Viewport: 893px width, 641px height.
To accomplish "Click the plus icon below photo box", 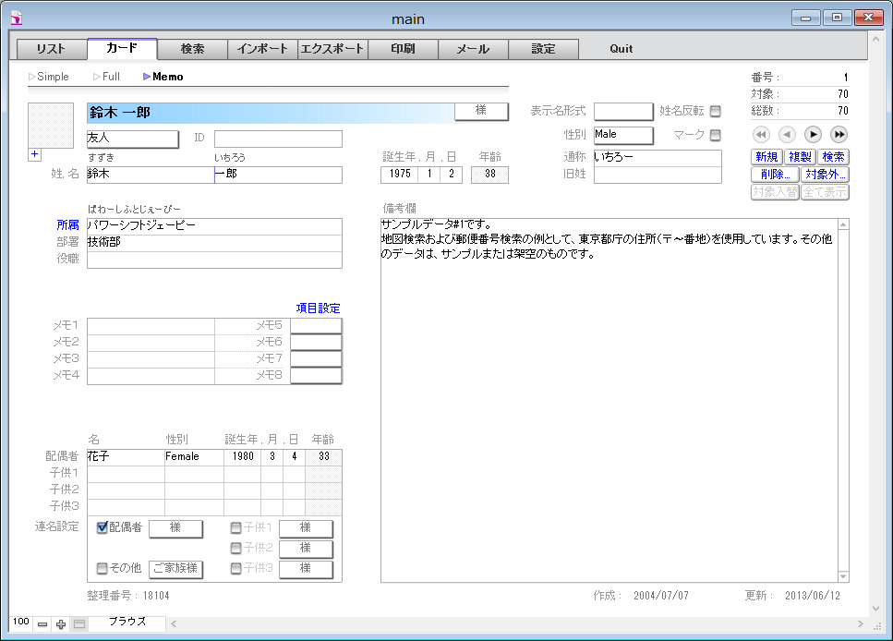I will pos(34,155).
